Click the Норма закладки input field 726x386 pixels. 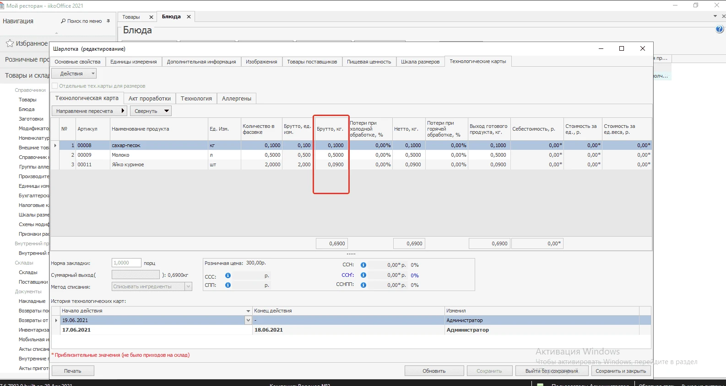(126, 263)
